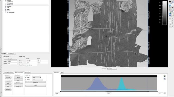
Task: Toggle the Layout checkbox
Action: coord(5,11)
